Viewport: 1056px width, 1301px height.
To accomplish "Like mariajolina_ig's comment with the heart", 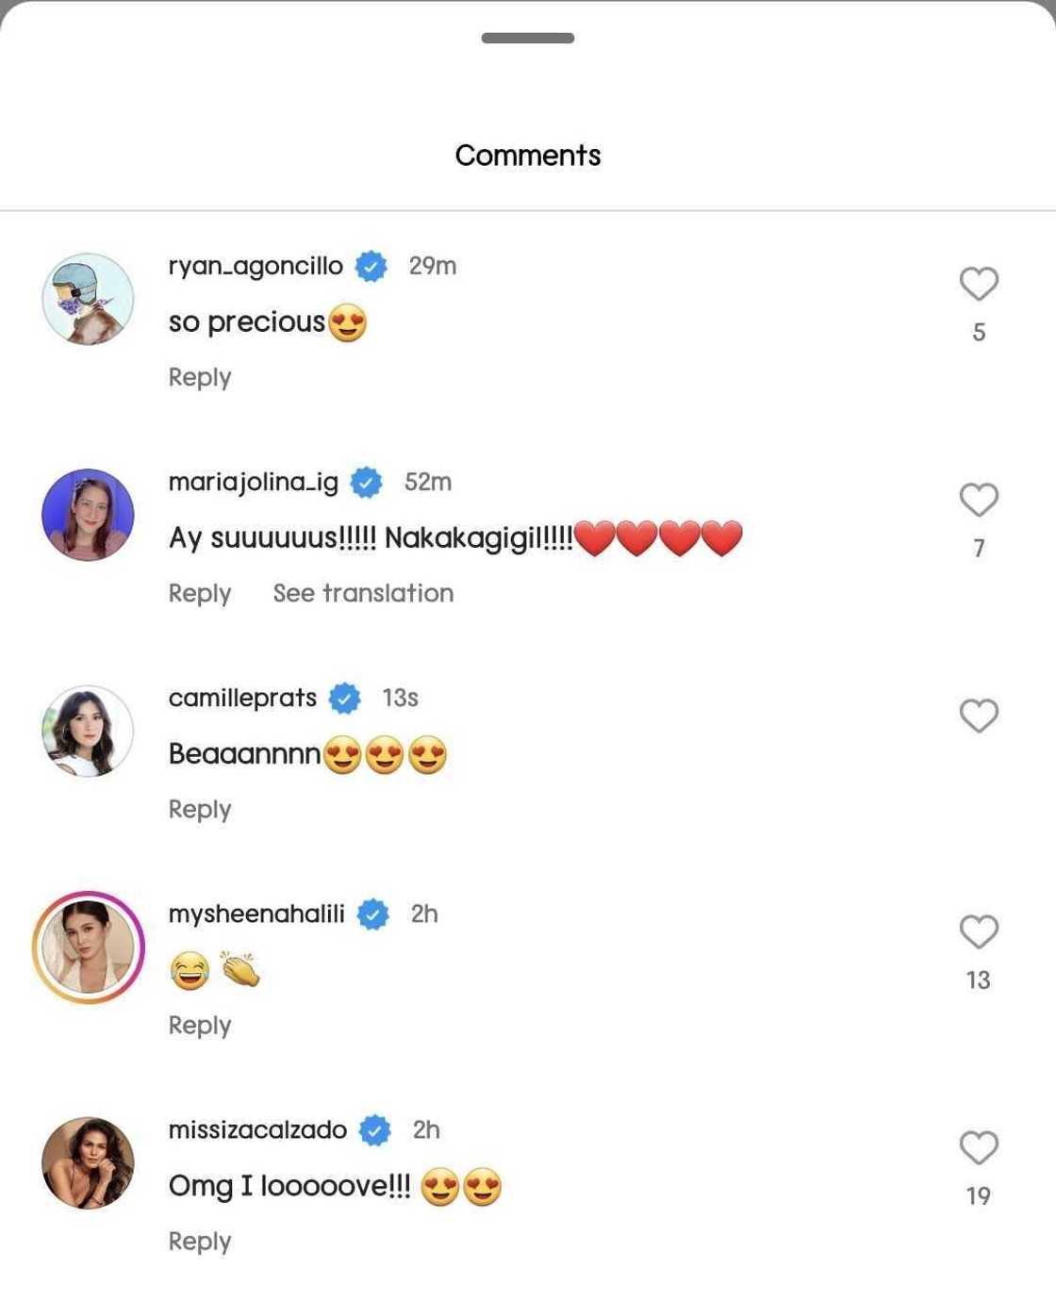I will click(x=980, y=500).
